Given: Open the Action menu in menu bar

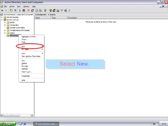Looking at the screenshot, I should [x=12, y=6].
